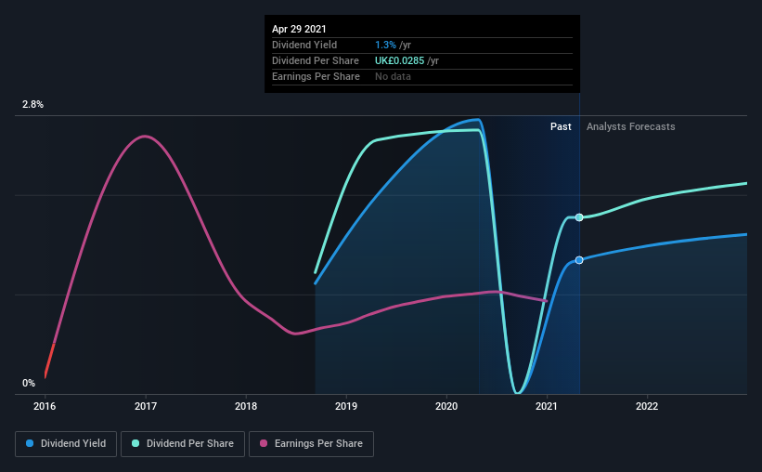Toggle the Earnings Per Share legend button

(311, 444)
